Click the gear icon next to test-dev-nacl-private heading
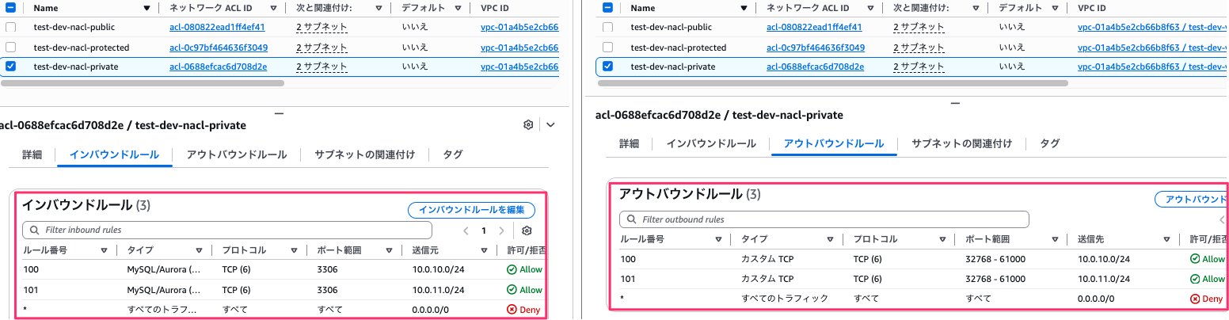Image resolution: width=1229 pixels, height=320 pixels. point(528,125)
